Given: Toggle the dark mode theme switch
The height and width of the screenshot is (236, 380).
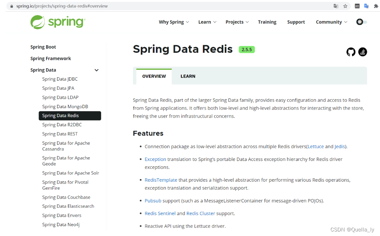Looking at the screenshot, I should (361, 22).
